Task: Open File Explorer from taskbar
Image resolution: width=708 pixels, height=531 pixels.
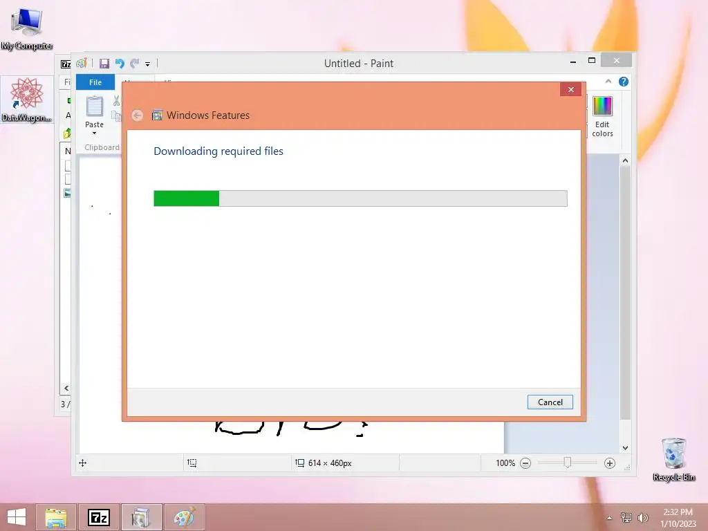Action: point(56,517)
